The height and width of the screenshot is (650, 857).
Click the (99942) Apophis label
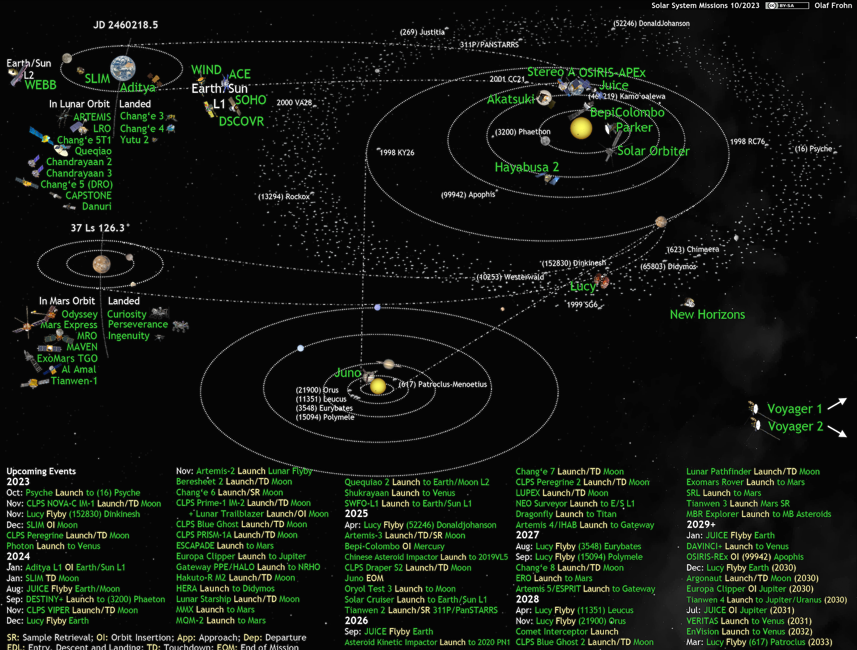coord(468,195)
